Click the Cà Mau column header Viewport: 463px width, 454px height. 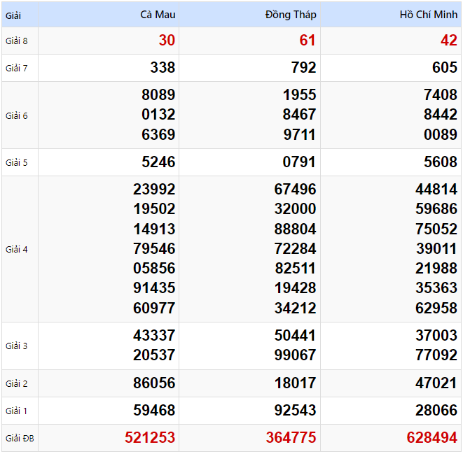click(158, 15)
